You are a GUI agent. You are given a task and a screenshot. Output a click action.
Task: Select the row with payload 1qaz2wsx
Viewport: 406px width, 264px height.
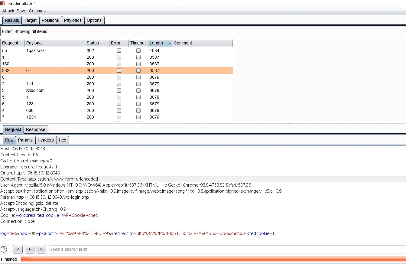coord(117,51)
